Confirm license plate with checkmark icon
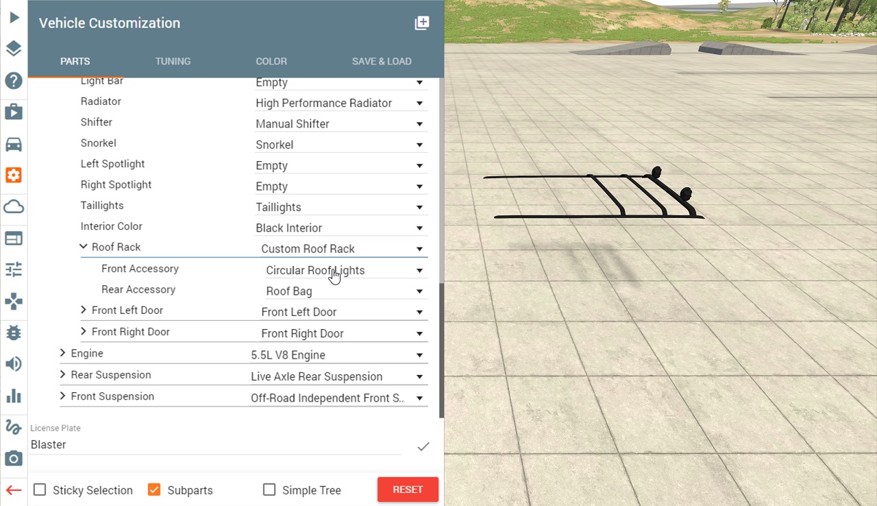This screenshot has height=506, width=877. [x=423, y=446]
